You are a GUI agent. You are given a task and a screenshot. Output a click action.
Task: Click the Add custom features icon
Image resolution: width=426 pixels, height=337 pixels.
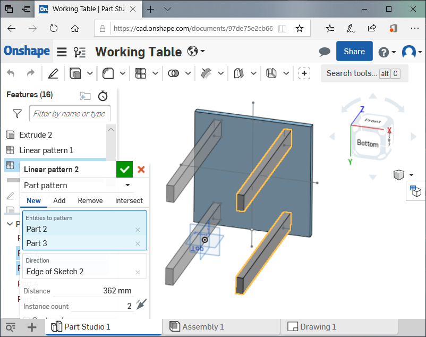tap(304, 73)
